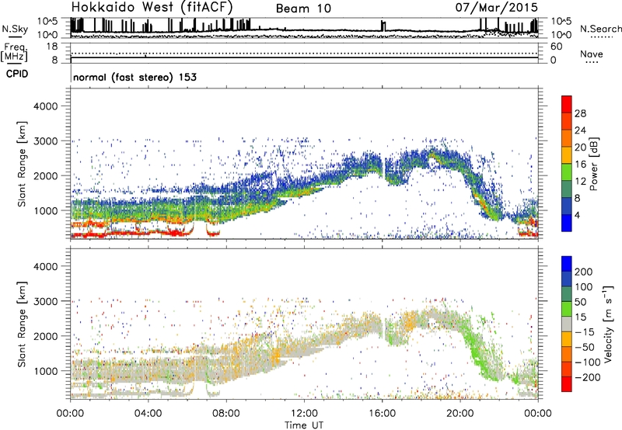The width and height of the screenshot is (622, 430).
Task: Click the 'Time UT' axis title
Action: point(304,425)
